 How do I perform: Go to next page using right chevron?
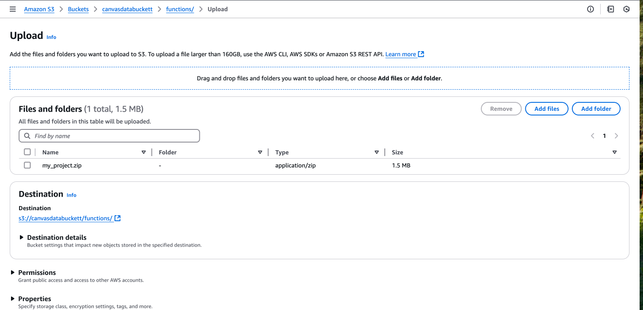pos(616,136)
